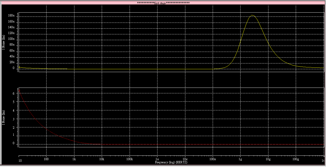Click the top panel 'I Noise (lin)' axis label
The height and width of the screenshot is (167, 326).
pos(3,42)
